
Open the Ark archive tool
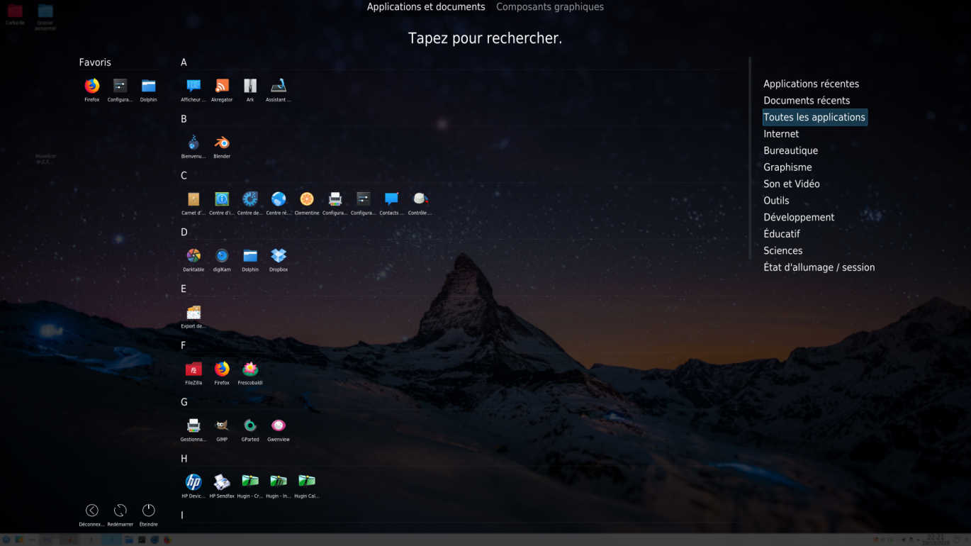(250, 86)
